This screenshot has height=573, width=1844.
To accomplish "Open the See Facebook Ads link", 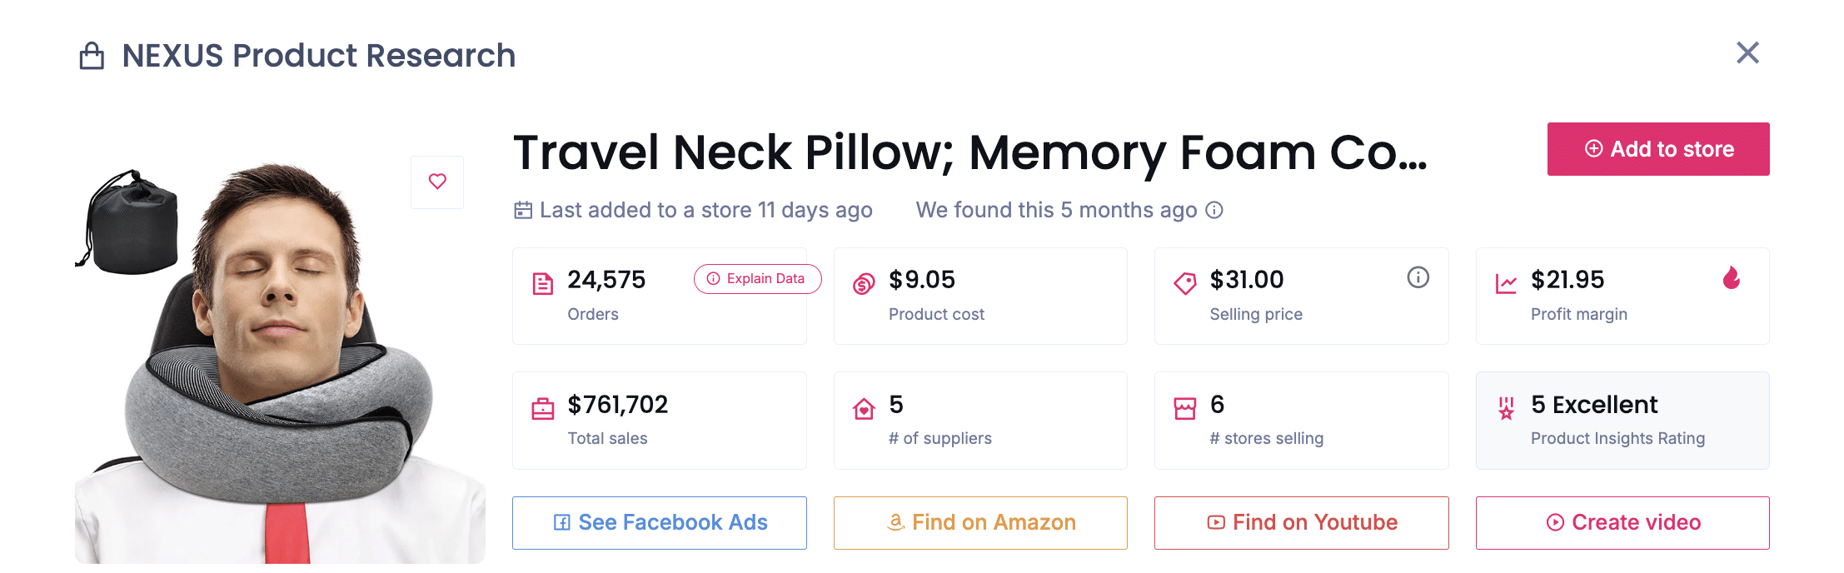I will (659, 522).
